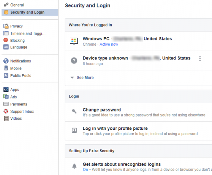Open three-dot menu for unknown device

[x=200, y=59]
